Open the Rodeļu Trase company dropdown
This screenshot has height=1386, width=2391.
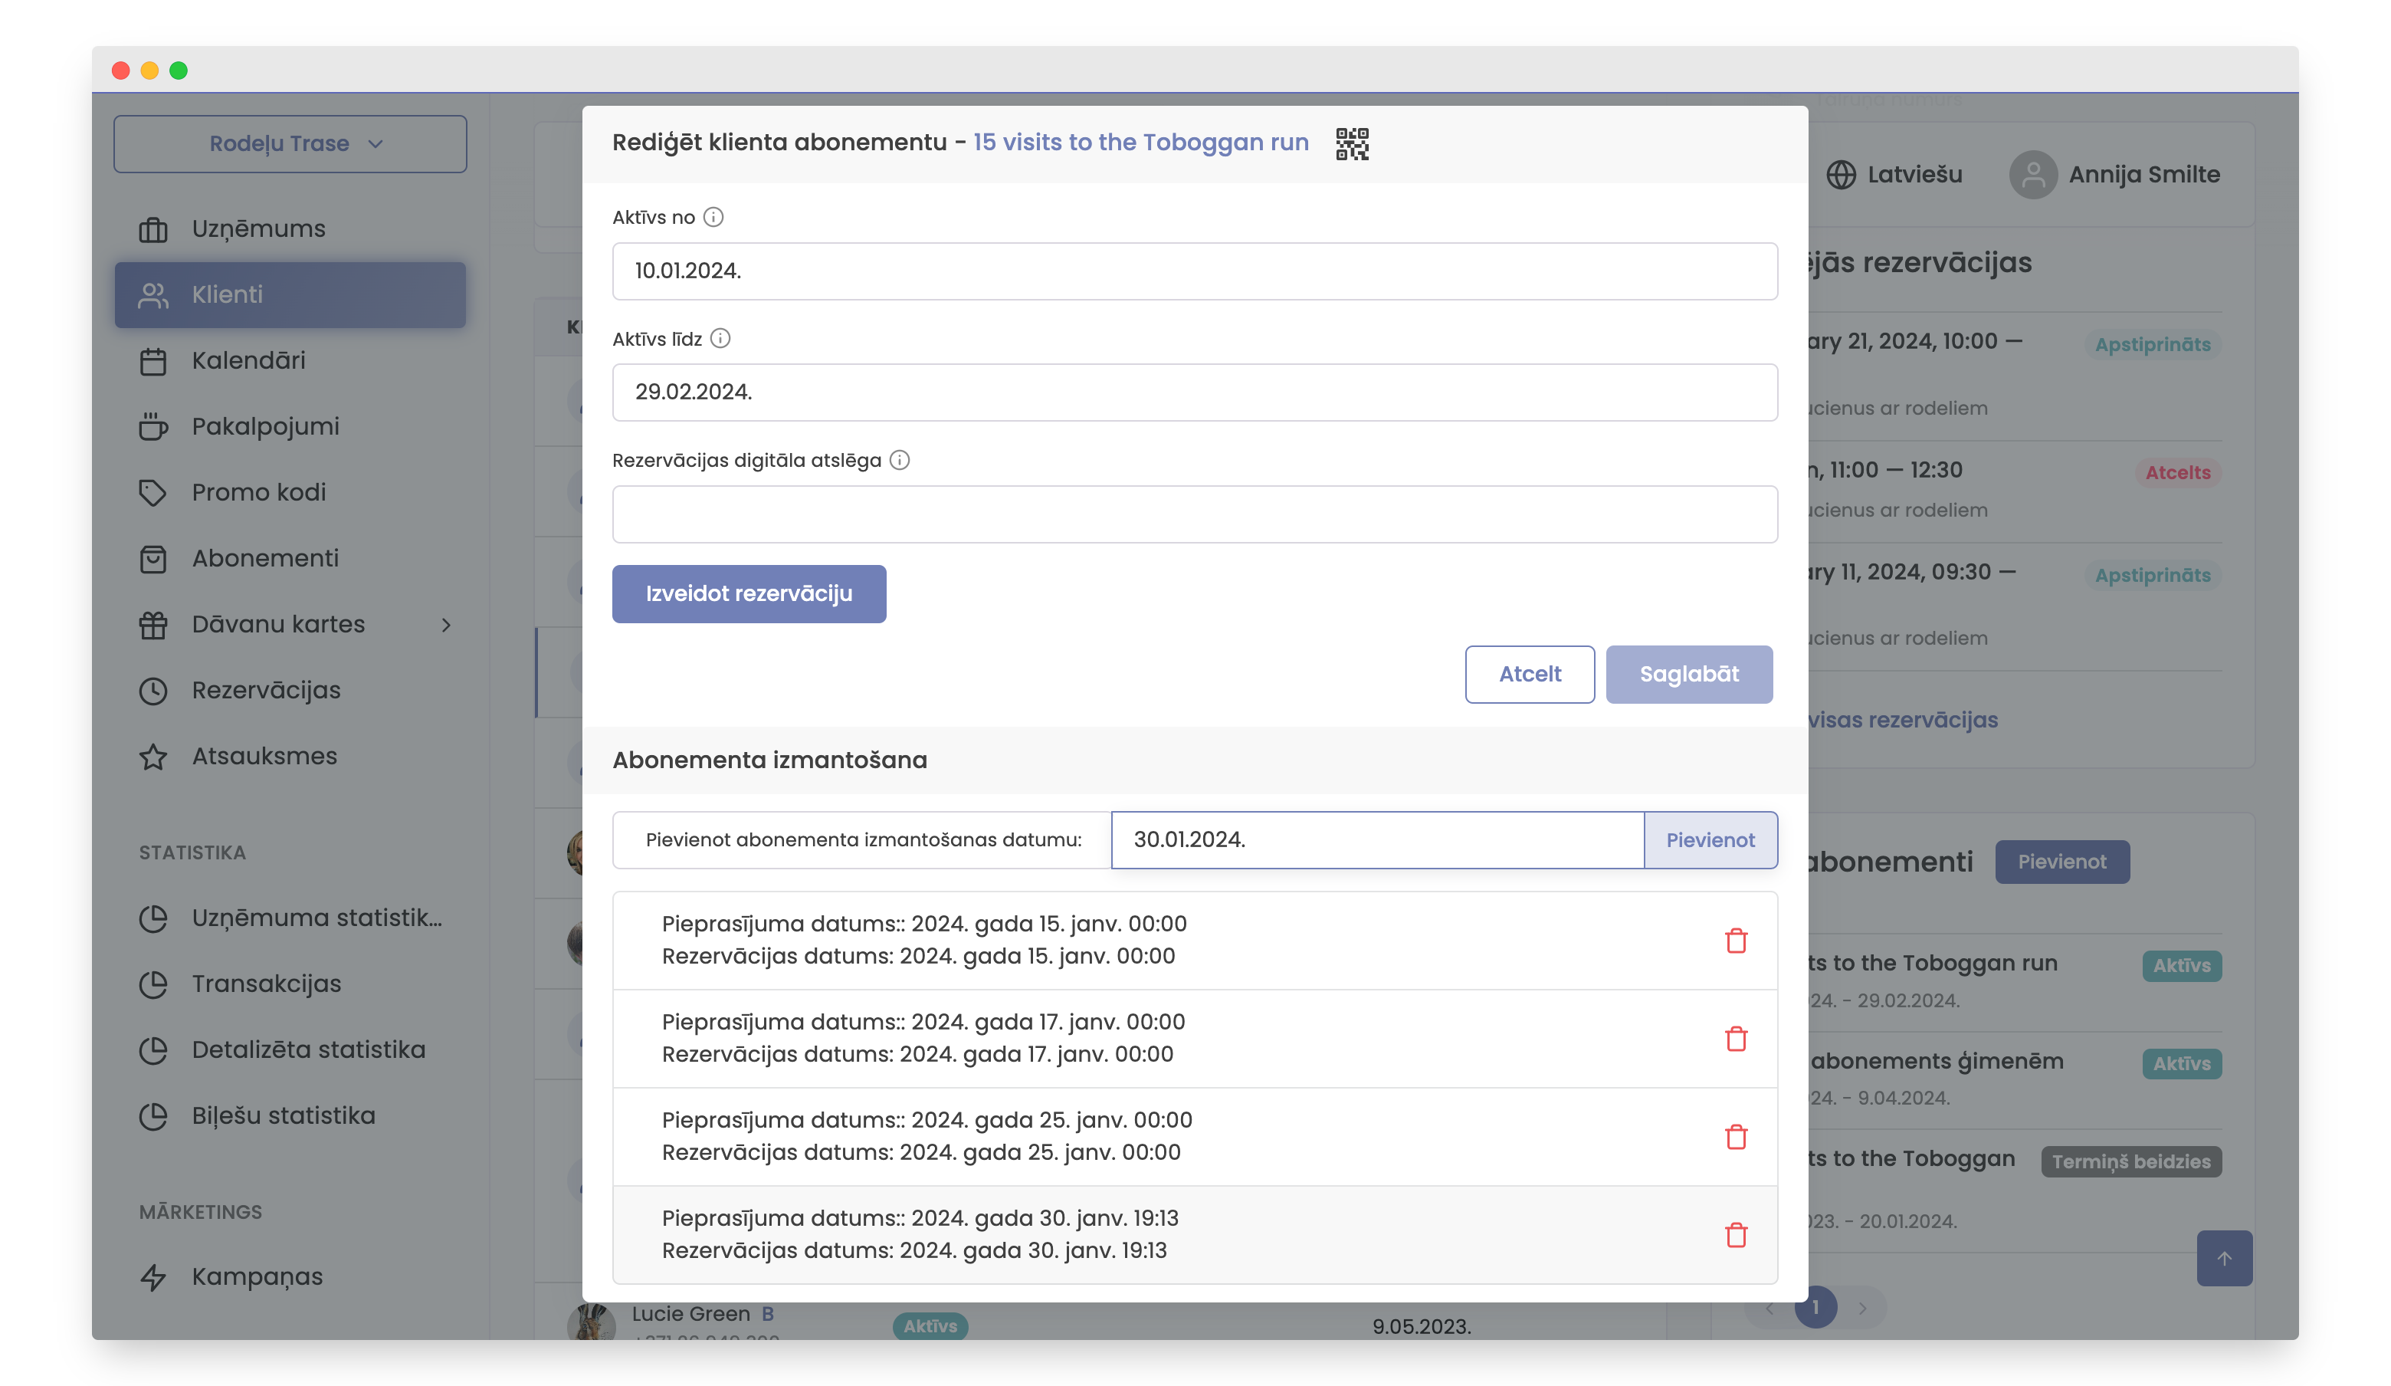[290, 143]
